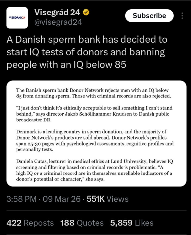The height and width of the screenshot is (235, 191).
Task: Visit the @visegrad24 handle link
Action: (58, 22)
